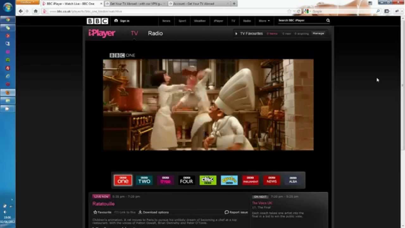Switch to the BBC Three channel
405x228 pixels.
[165, 180]
